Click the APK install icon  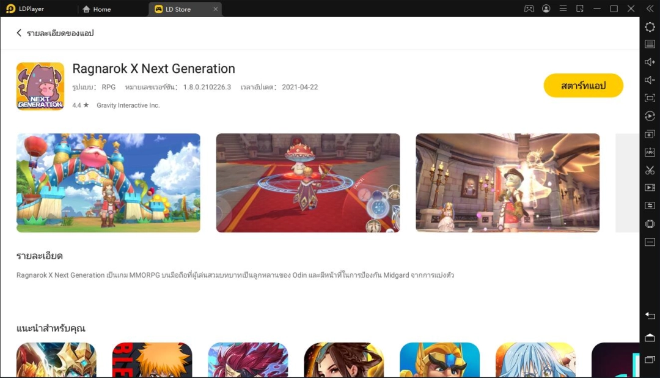(x=650, y=152)
